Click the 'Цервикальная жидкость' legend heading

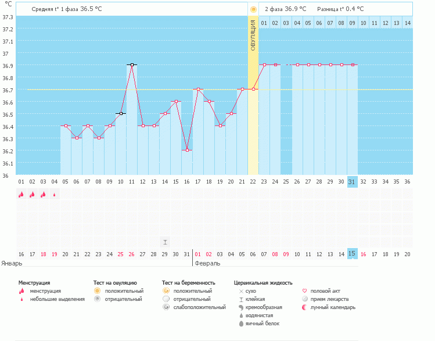coord(263,283)
